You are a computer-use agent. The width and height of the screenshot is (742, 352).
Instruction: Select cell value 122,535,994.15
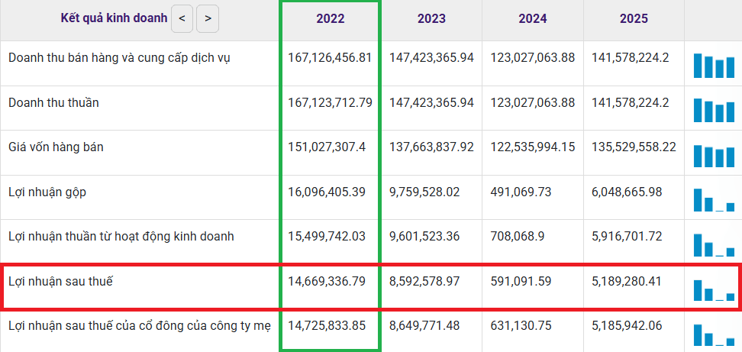[x=532, y=147]
